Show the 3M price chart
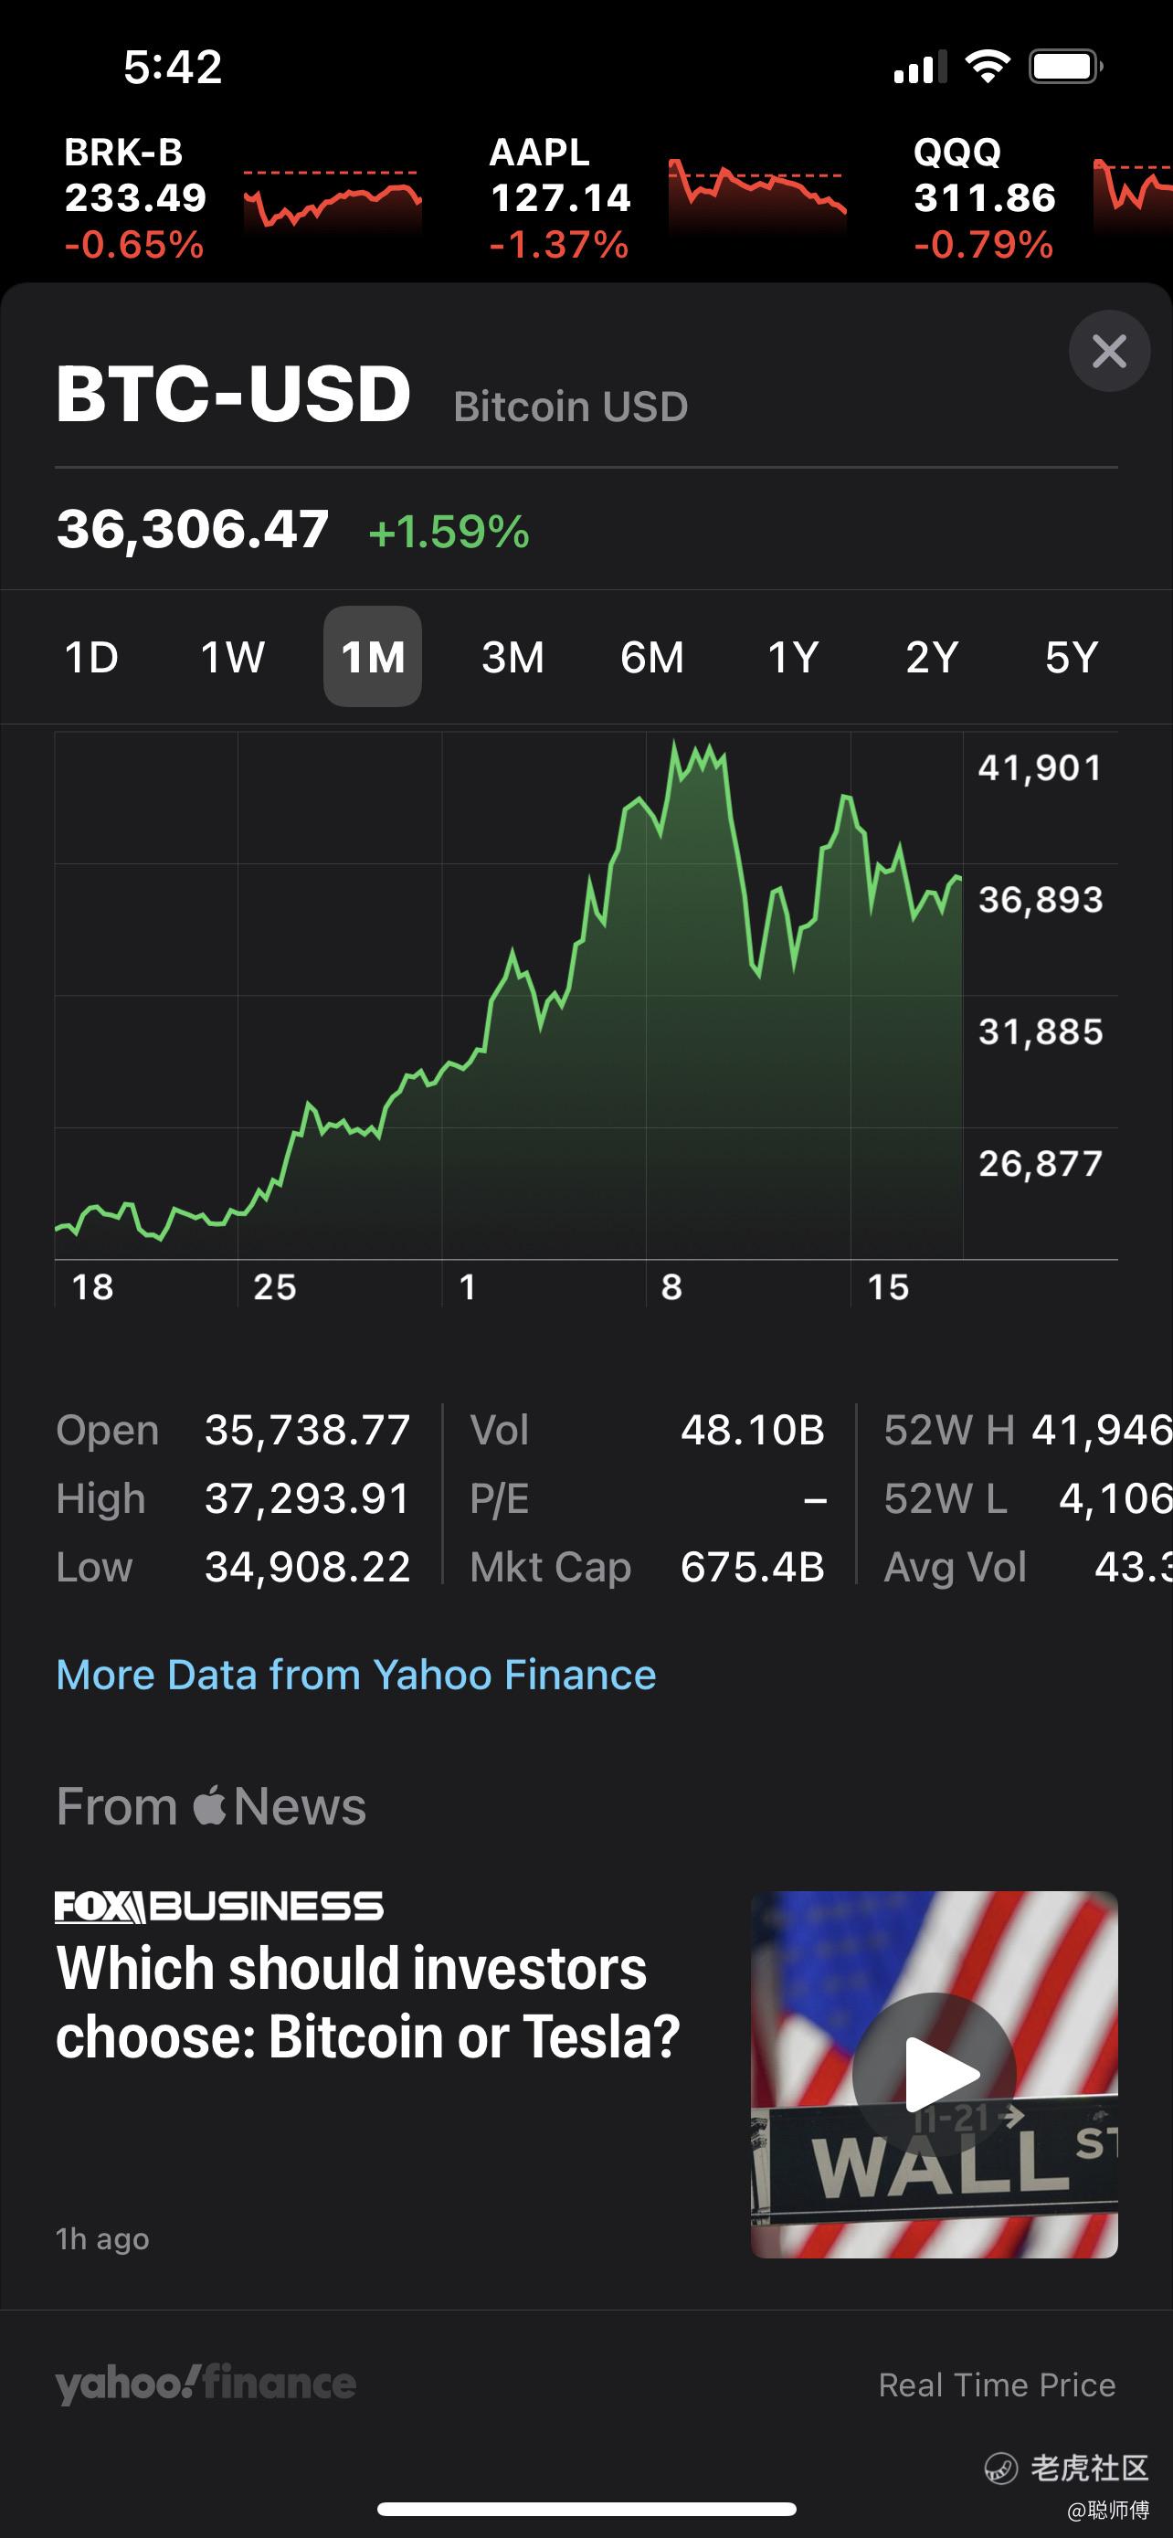 pyautogui.click(x=513, y=657)
